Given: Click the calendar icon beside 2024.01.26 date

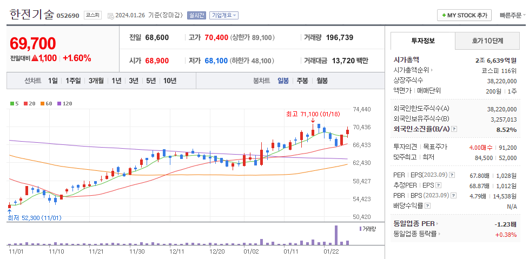Looking at the screenshot, I should [x=111, y=16].
